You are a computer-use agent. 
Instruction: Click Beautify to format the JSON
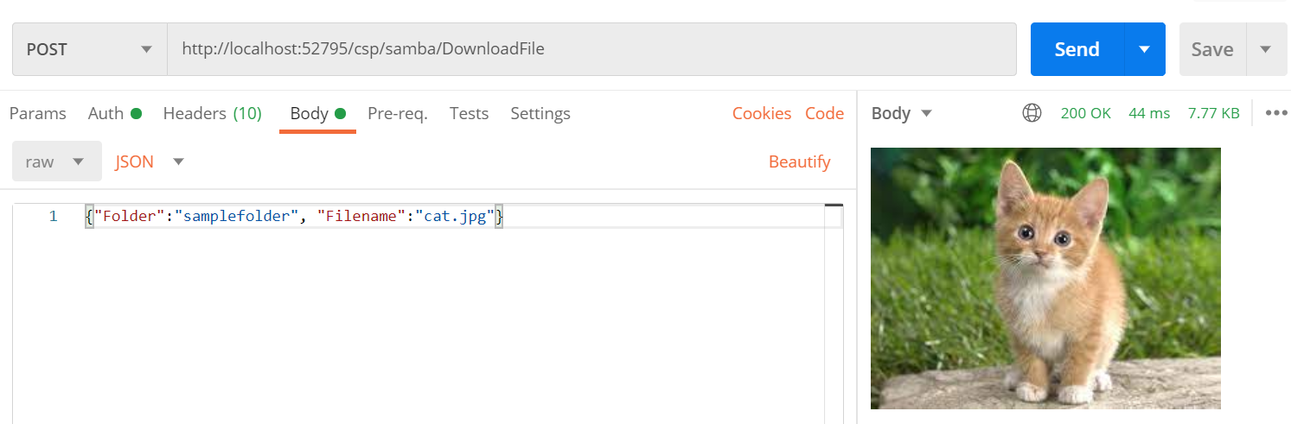pos(799,161)
